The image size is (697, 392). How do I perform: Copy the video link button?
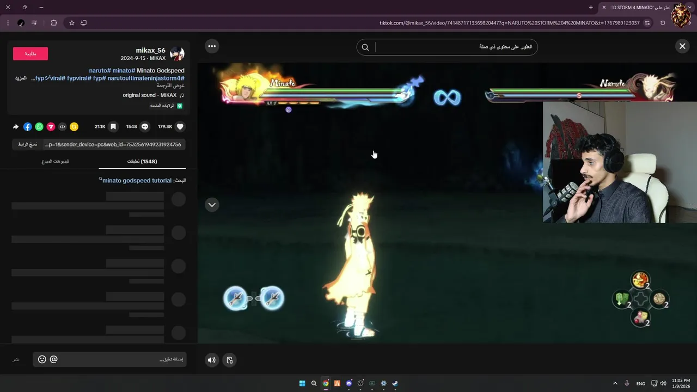coord(27,144)
